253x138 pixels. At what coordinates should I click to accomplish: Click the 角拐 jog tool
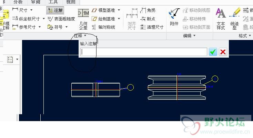click(148, 10)
